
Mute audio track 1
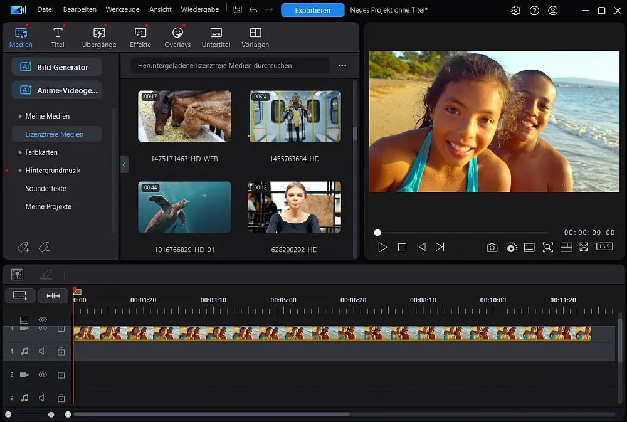pyautogui.click(x=43, y=351)
